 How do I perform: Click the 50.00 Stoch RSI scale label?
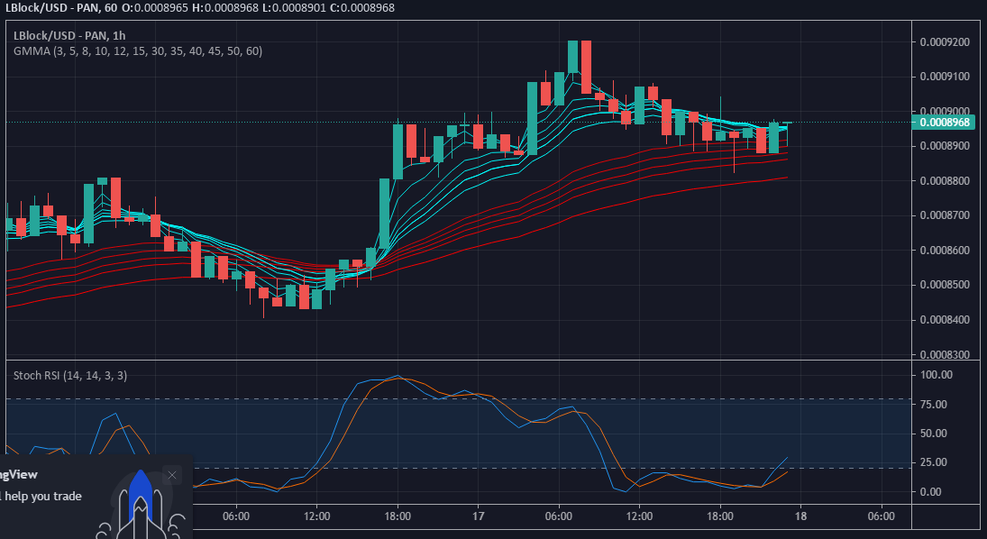click(x=934, y=434)
